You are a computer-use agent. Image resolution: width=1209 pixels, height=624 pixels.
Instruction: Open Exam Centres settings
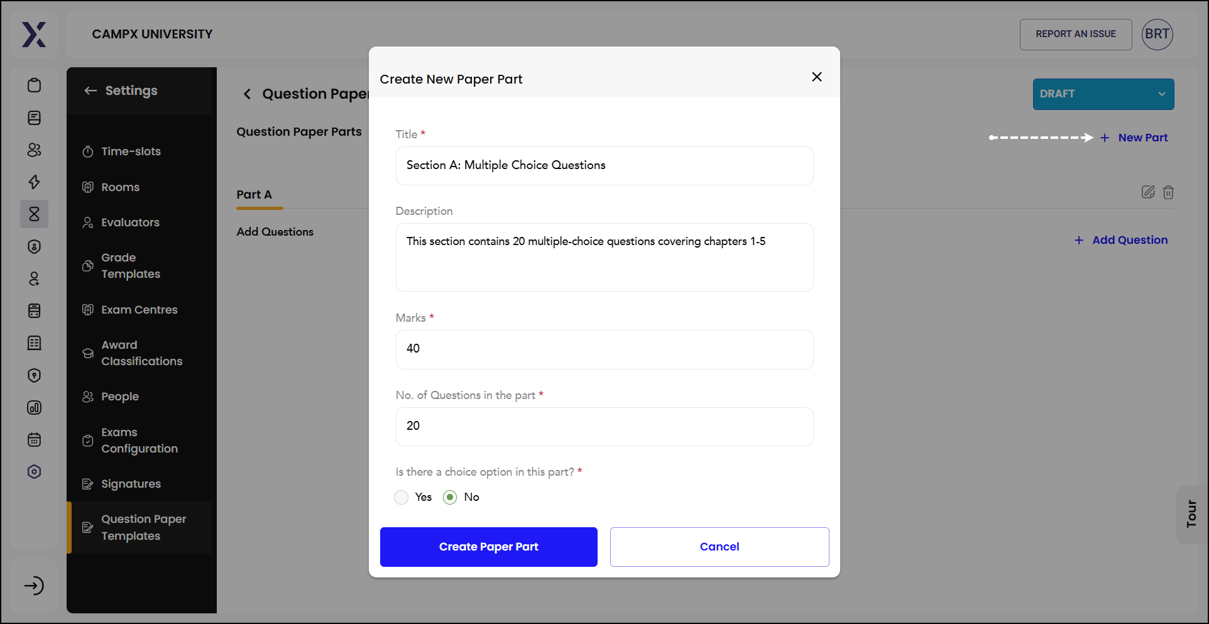pyautogui.click(x=139, y=310)
